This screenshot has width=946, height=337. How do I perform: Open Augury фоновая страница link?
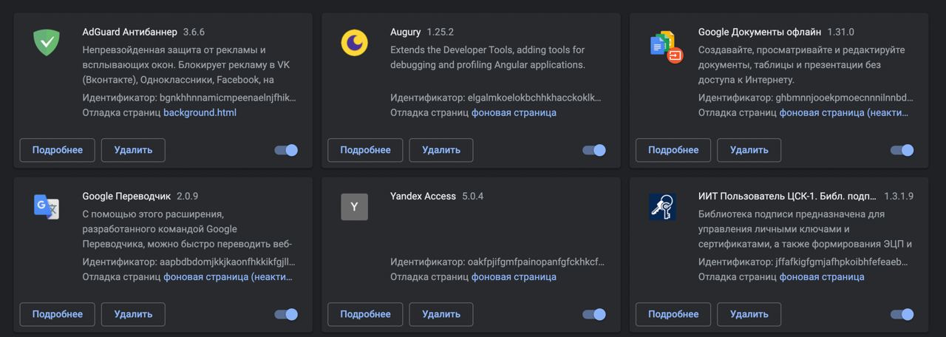(x=514, y=113)
